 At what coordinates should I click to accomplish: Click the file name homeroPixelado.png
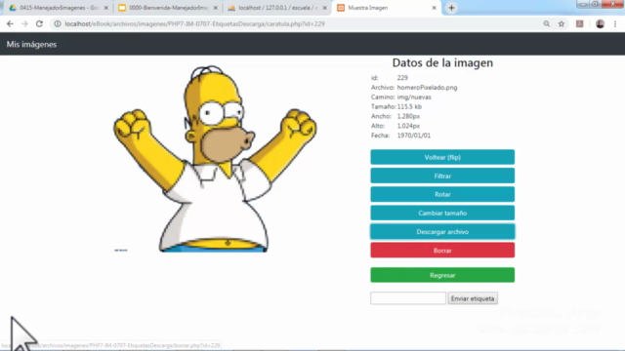coord(427,87)
